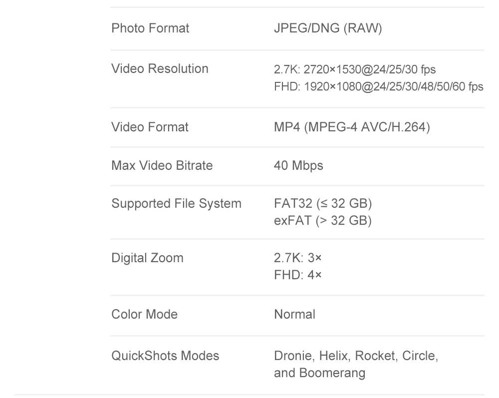499x398 pixels.
Task: Click the Photo Format label
Action: click(x=150, y=28)
